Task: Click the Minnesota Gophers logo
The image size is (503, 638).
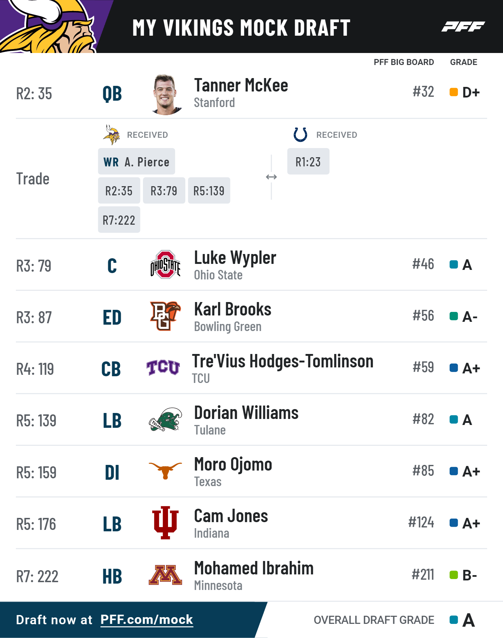Action: [165, 575]
